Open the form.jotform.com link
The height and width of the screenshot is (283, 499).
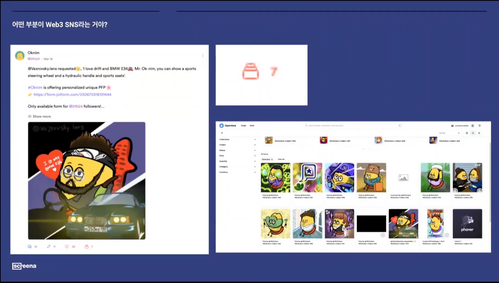pos(73,95)
